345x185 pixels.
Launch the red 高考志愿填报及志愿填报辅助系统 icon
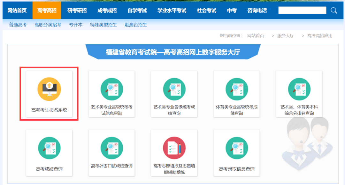point(174,148)
